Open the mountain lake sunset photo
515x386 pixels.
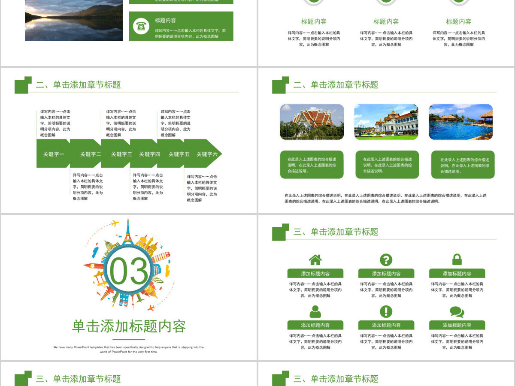click(74, 20)
